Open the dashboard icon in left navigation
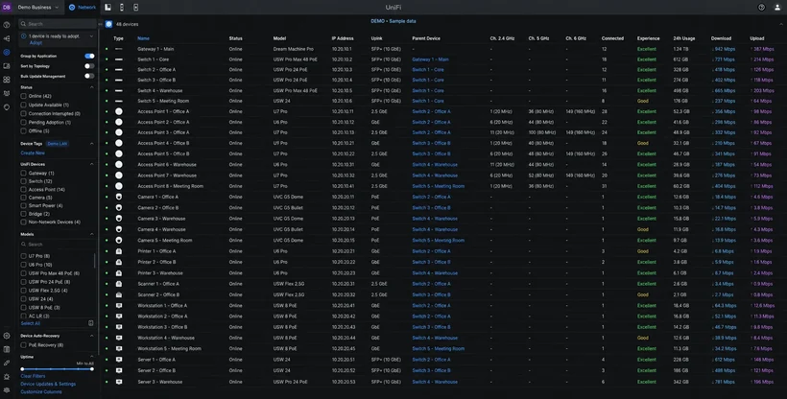 tap(7, 25)
